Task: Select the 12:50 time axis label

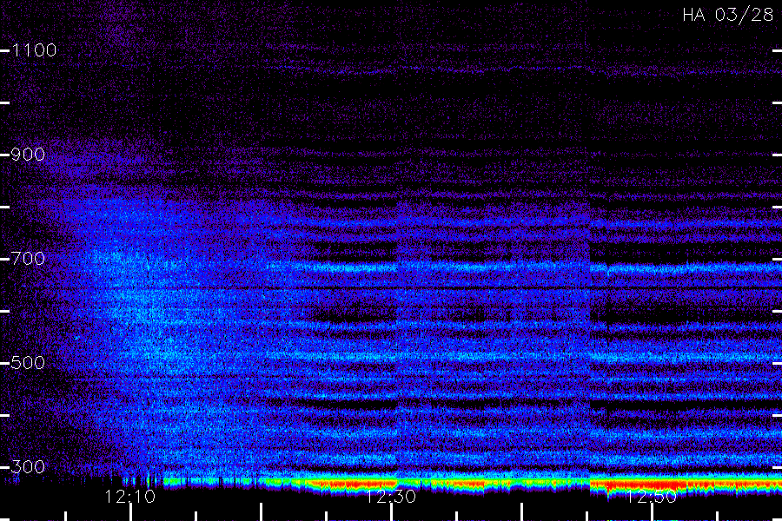Action: tap(652, 497)
